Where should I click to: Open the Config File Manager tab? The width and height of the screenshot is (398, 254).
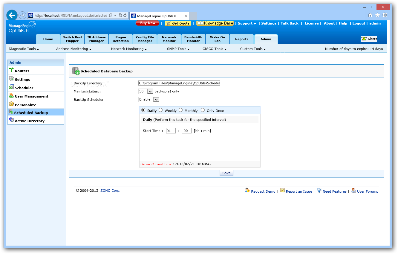tap(145, 39)
